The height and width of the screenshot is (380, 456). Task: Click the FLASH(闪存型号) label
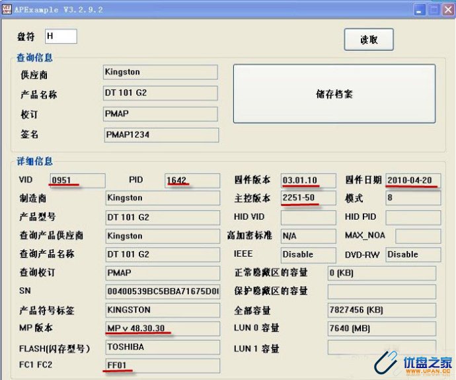coord(55,348)
